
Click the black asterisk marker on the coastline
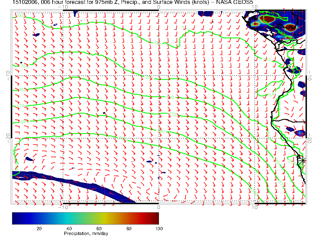[303, 161]
